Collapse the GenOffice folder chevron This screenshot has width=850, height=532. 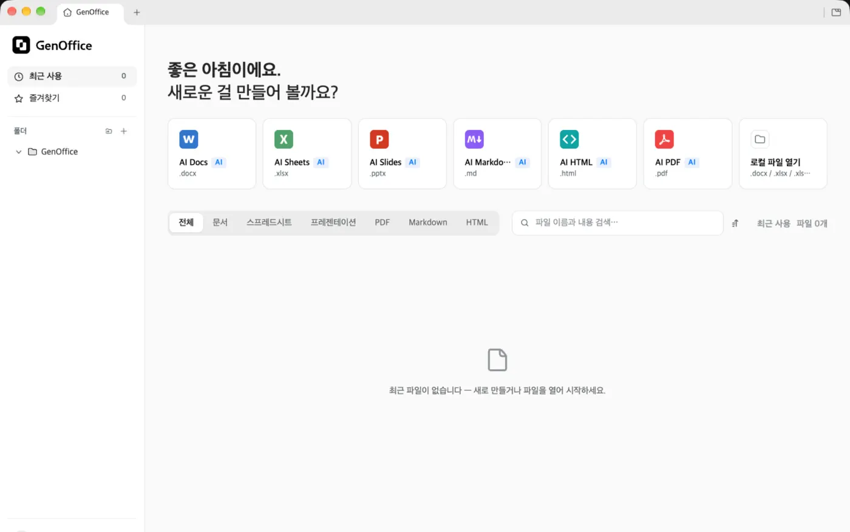pos(19,152)
